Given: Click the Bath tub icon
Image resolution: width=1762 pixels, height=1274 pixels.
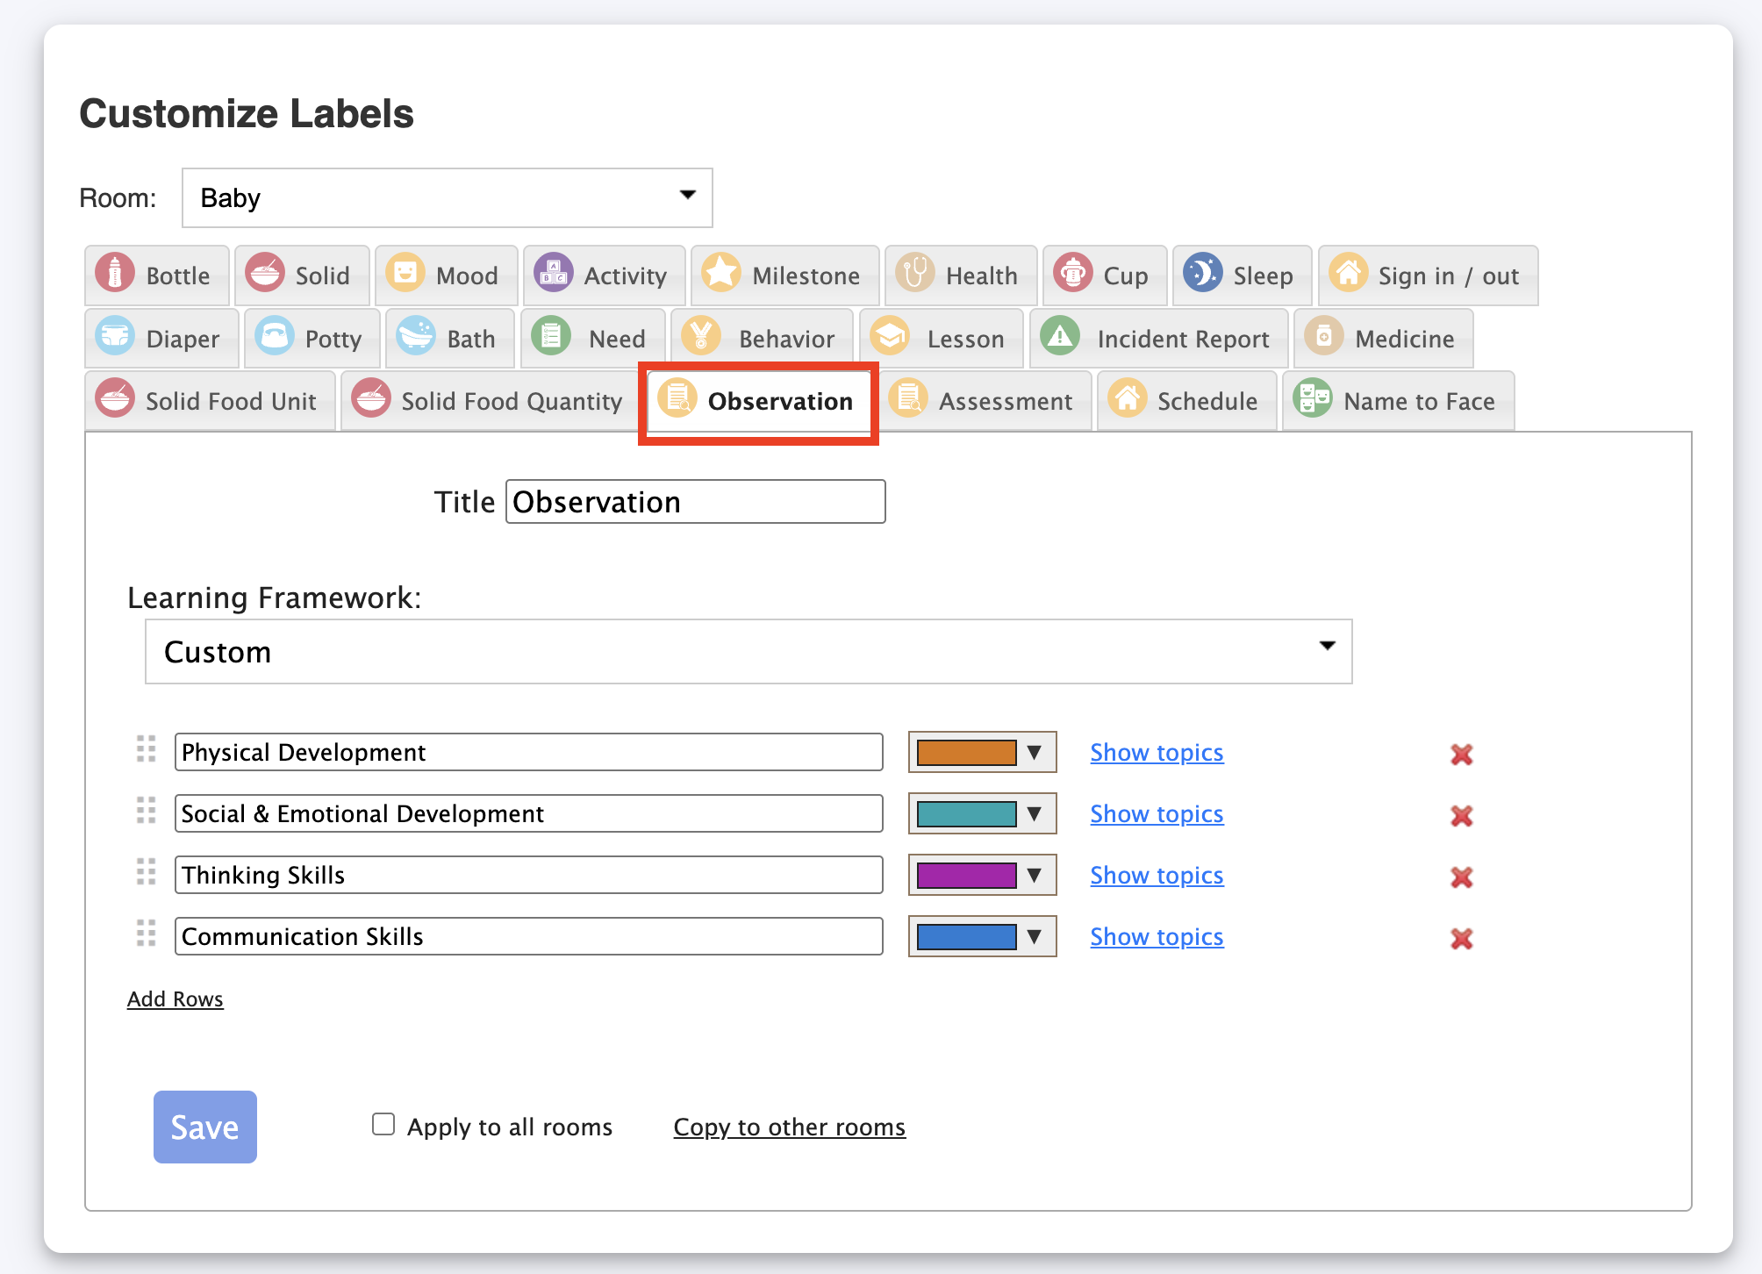Looking at the screenshot, I should tap(416, 337).
